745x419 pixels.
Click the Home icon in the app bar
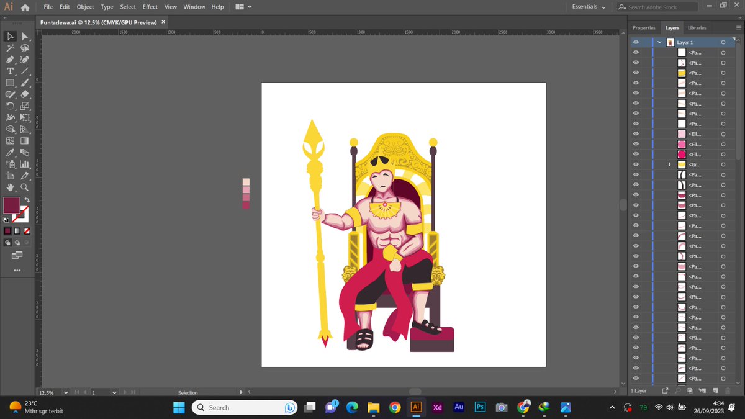click(25, 7)
